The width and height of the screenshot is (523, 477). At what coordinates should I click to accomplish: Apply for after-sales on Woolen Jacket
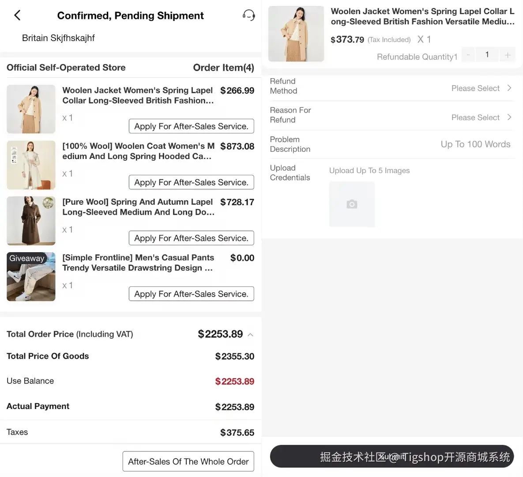(x=191, y=126)
